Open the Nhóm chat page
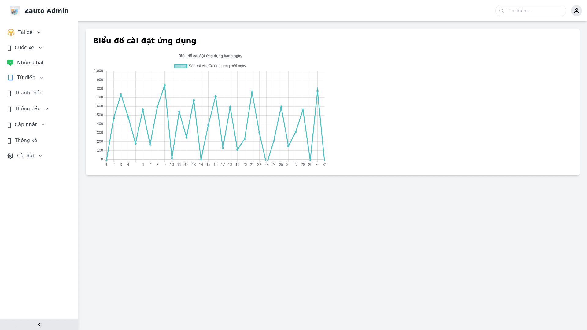This screenshot has height=330, width=587. [30, 63]
